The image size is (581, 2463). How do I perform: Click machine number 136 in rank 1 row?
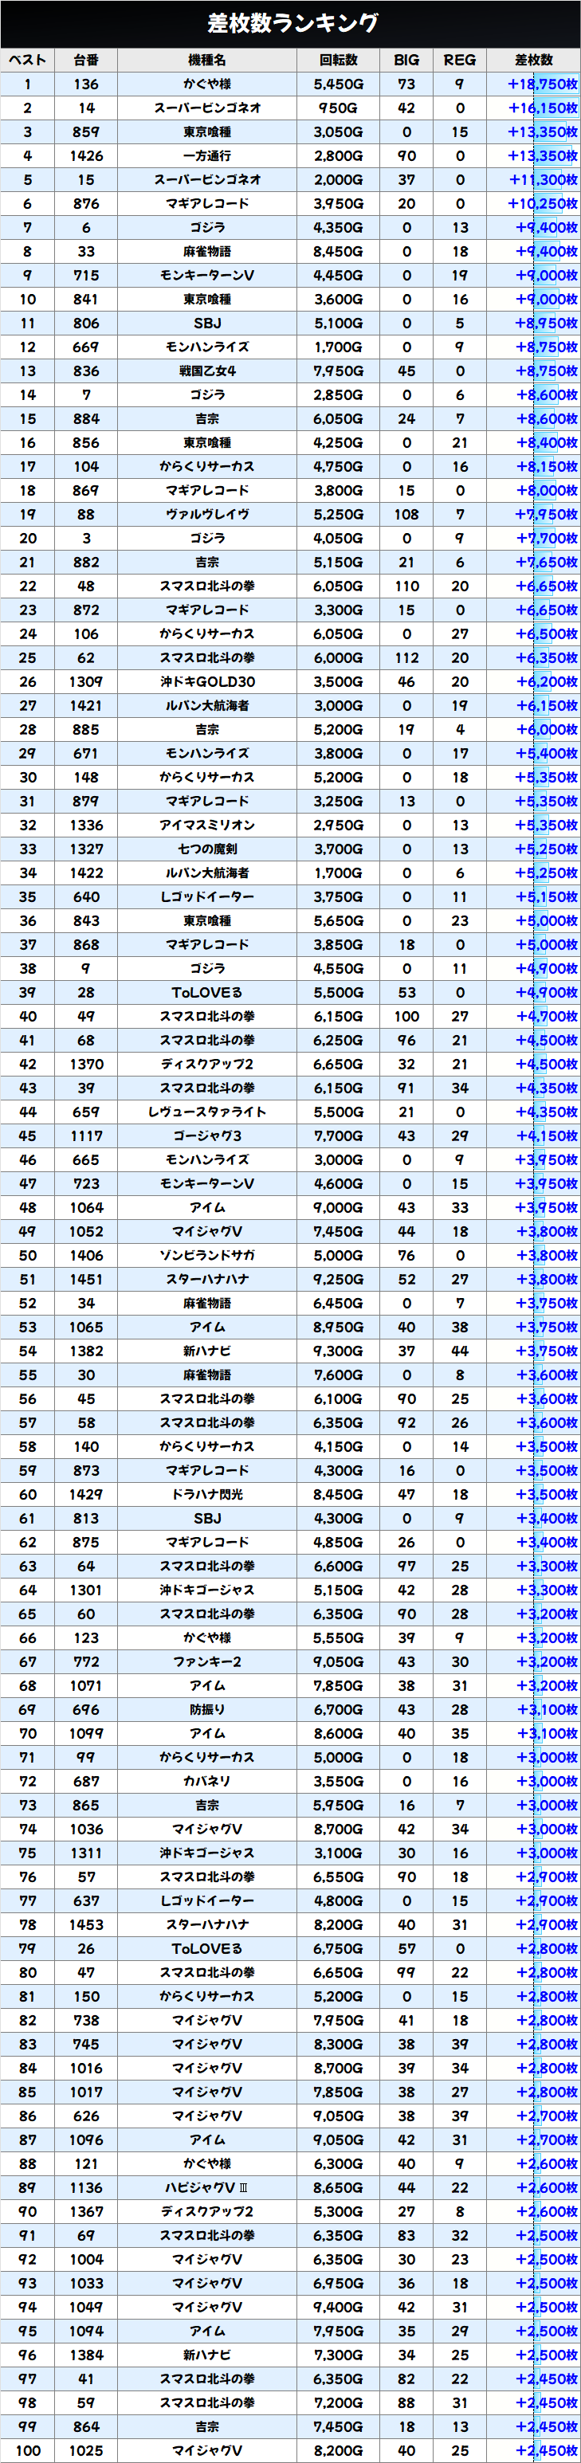click(x=86, y=84)
